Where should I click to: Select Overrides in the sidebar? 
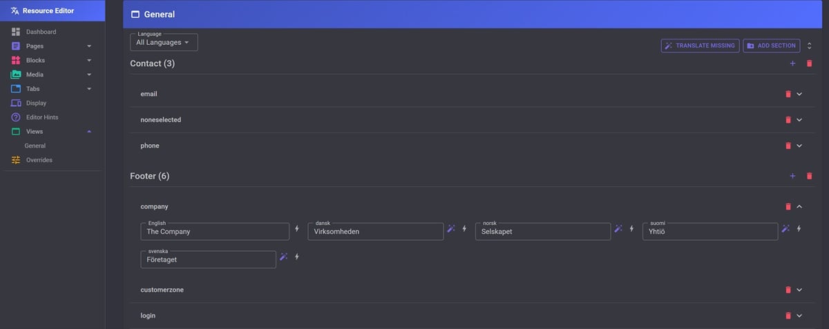(x=39, y=160)
